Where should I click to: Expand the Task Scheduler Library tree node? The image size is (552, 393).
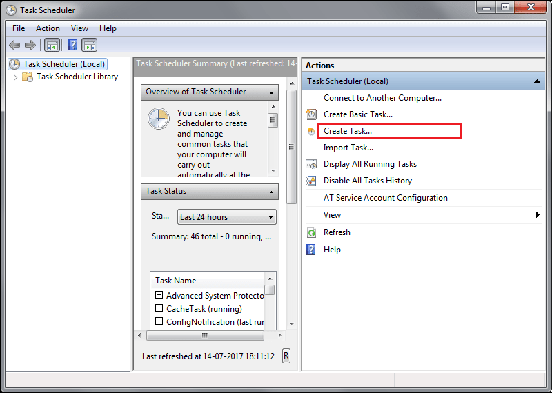pyautogui.click(x=15, y=77)
